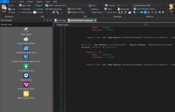Click the red shield icon in Platform group
The width and height of the screenshot is (175, 112).
coord(163,12)
